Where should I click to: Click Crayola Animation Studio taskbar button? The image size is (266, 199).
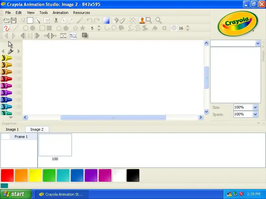click(x=62, y=194)
